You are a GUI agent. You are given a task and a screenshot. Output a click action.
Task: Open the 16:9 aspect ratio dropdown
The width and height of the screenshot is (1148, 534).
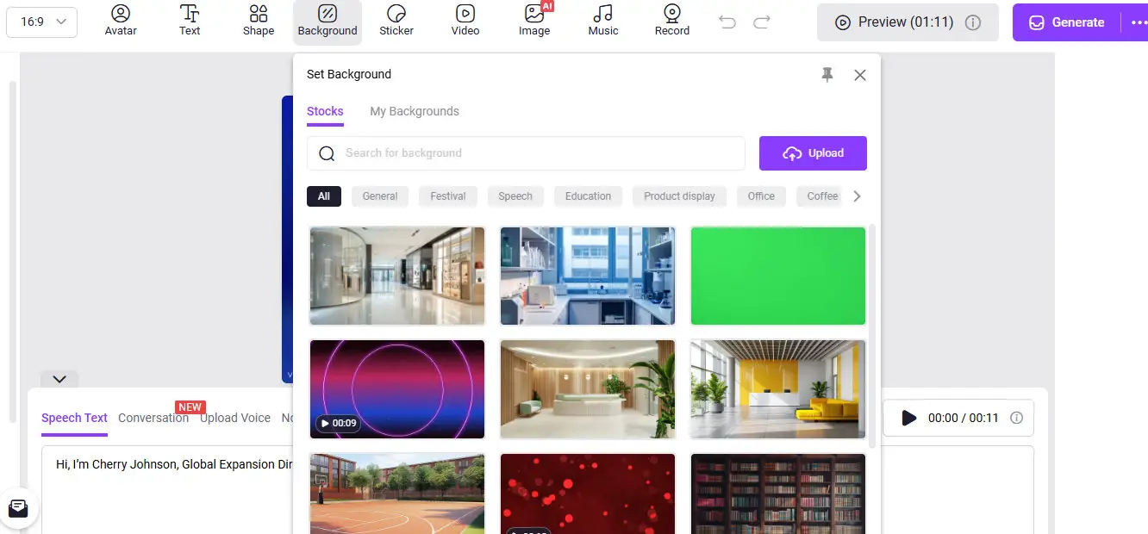coord(41,22)
